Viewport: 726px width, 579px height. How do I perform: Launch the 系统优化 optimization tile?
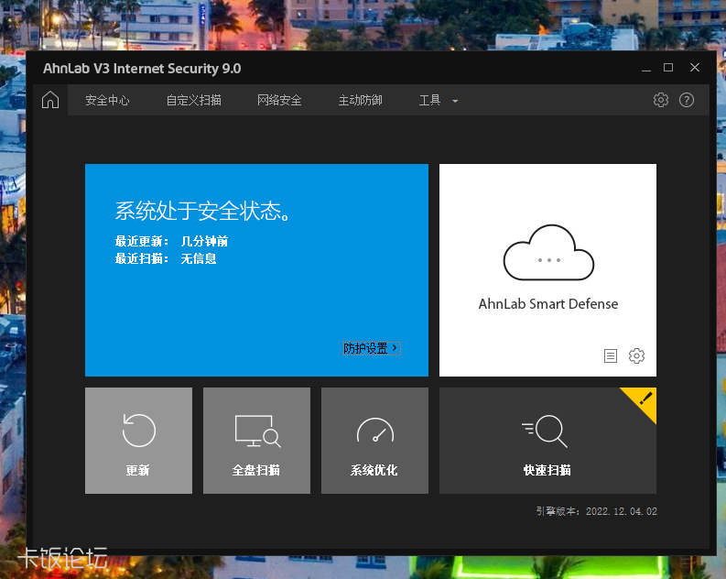coord(374,441)
